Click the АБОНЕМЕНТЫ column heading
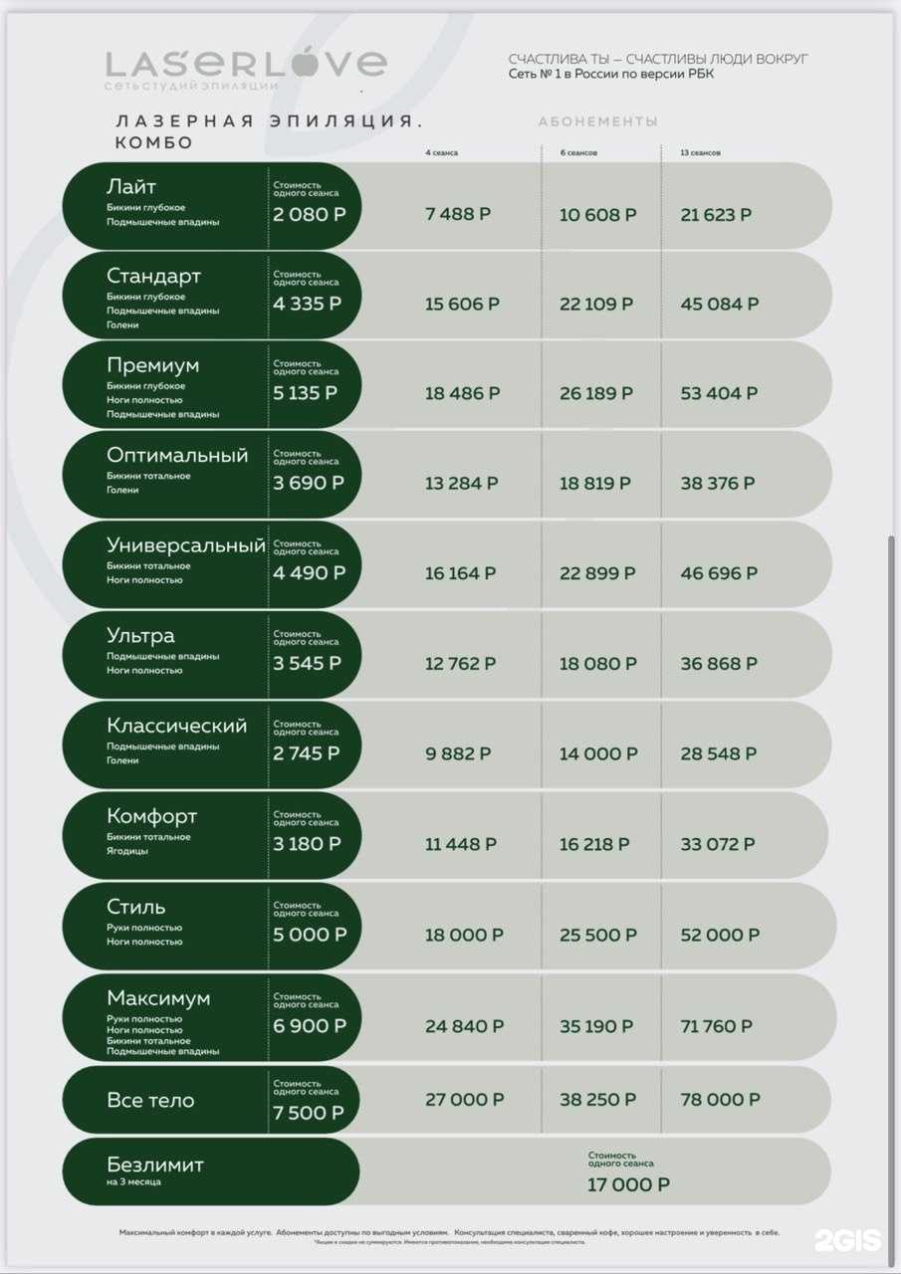This screenshot has width=901, height=1274. 597,121
